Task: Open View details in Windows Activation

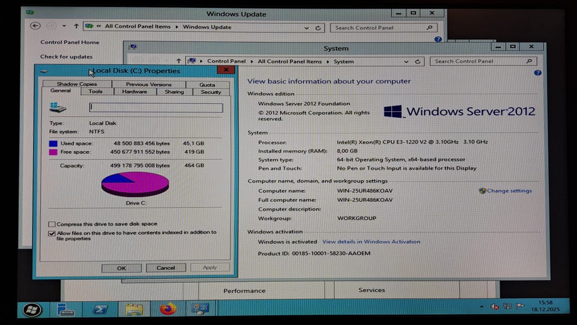Action: 371,241
